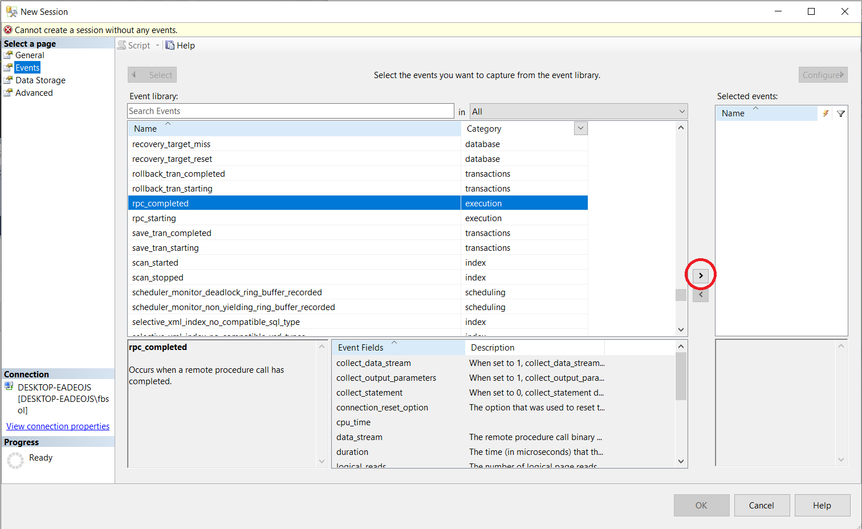This screenshot has height=529, width=862.
Task: Select the collect_statement event field row
Action: tap(369, 393)
